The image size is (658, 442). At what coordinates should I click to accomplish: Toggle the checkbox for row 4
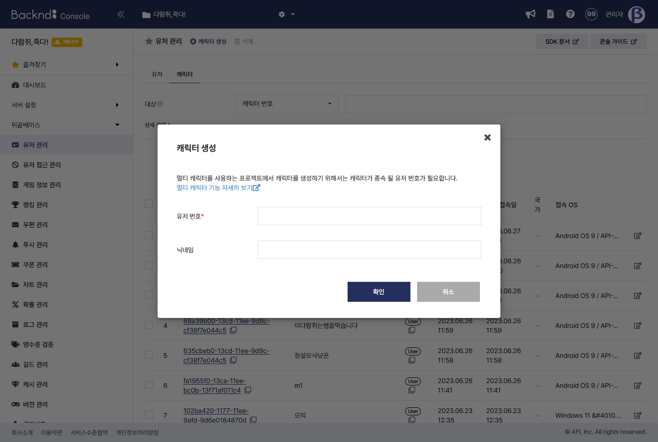(x=149, y=325)
